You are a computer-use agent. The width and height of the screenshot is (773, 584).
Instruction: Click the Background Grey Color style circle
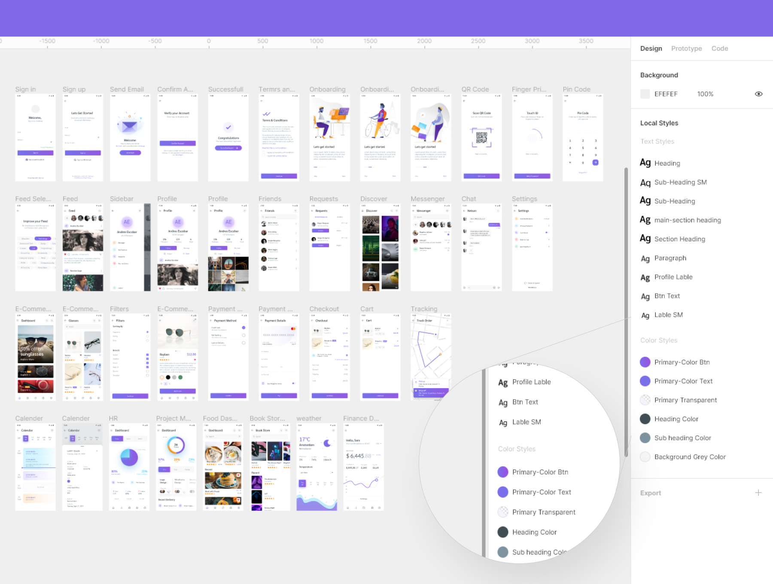[x=645, y=457]
